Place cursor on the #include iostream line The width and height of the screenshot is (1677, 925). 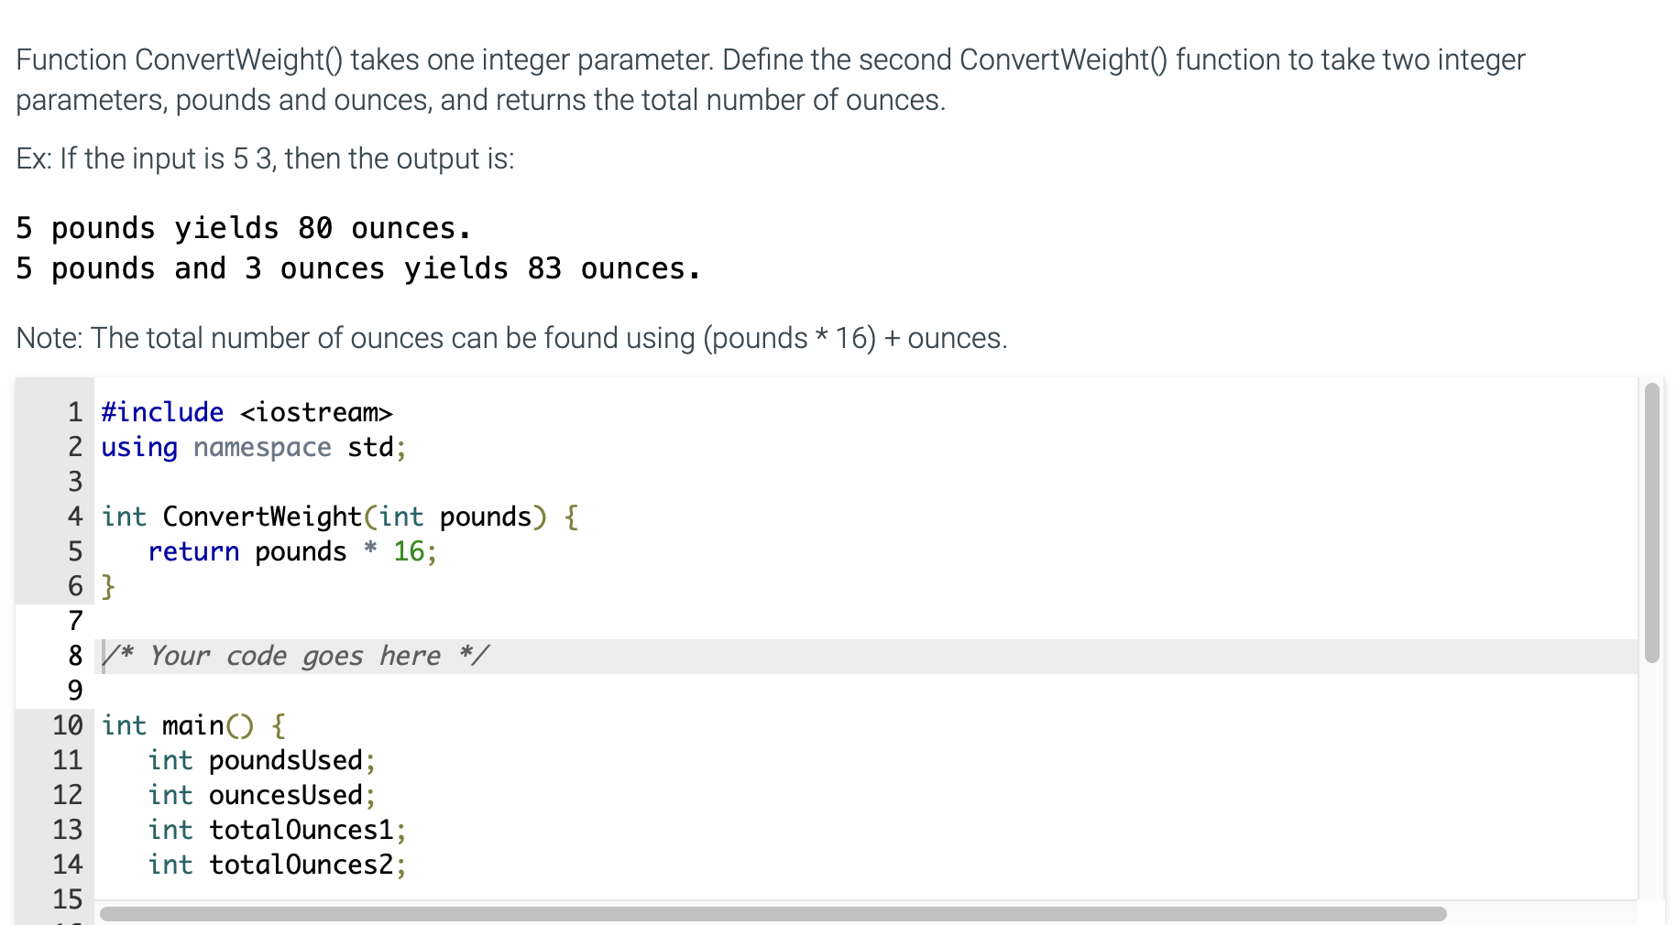pos(246,412)
